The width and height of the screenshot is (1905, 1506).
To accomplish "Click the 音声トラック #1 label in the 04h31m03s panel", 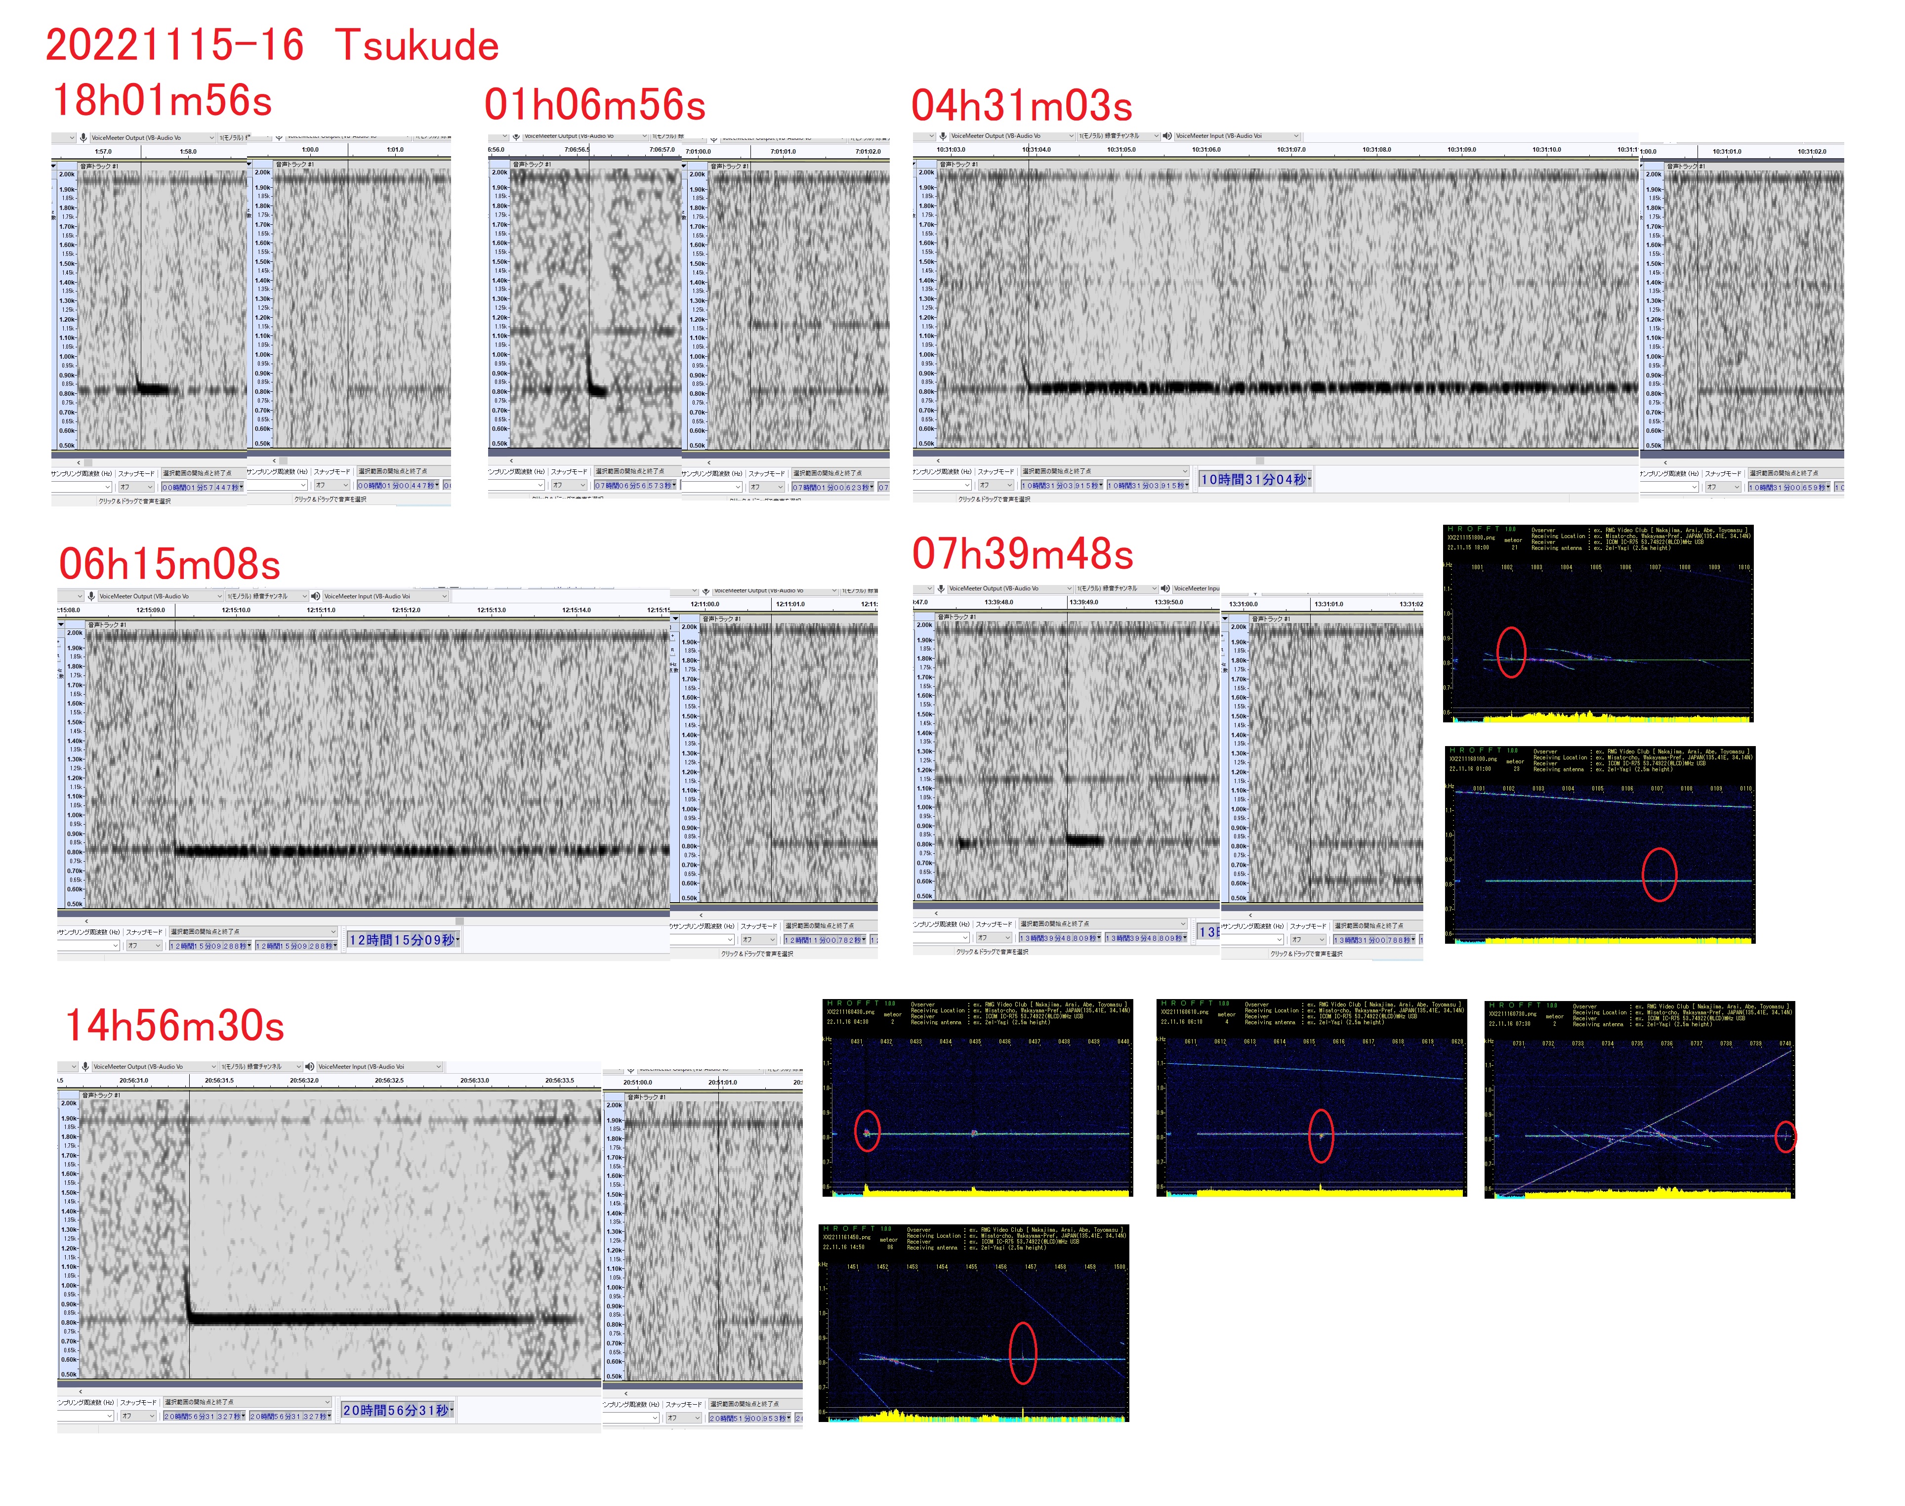I will pos(959,164).
